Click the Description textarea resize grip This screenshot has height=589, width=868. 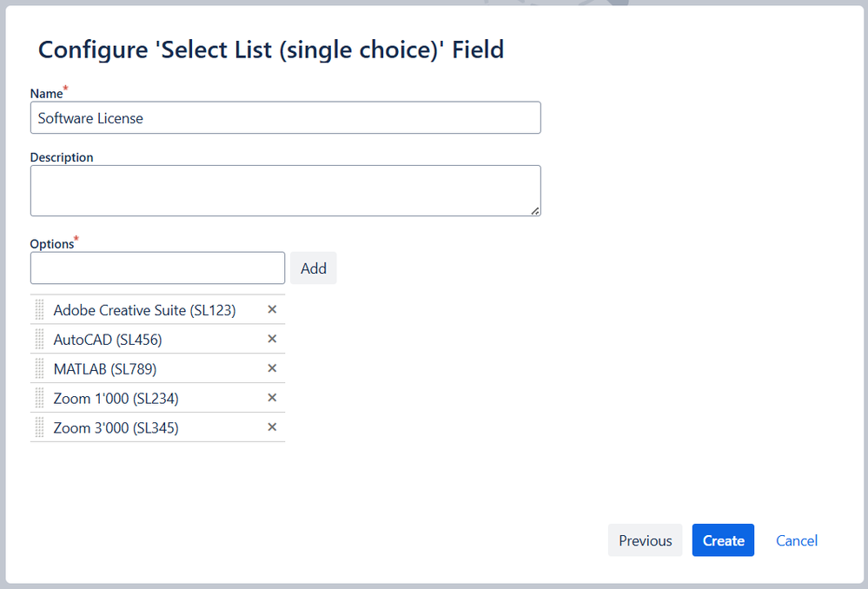(x=535, y=210)
